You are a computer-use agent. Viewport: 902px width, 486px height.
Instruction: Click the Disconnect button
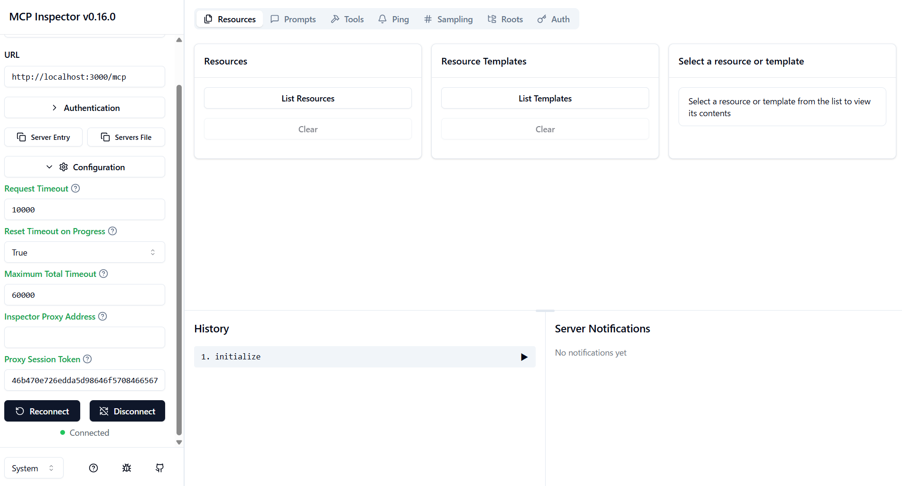pos(127,411)
